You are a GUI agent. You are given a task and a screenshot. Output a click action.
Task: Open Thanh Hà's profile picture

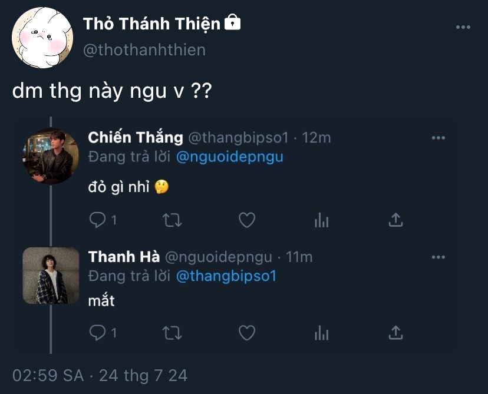coord(51,276)
